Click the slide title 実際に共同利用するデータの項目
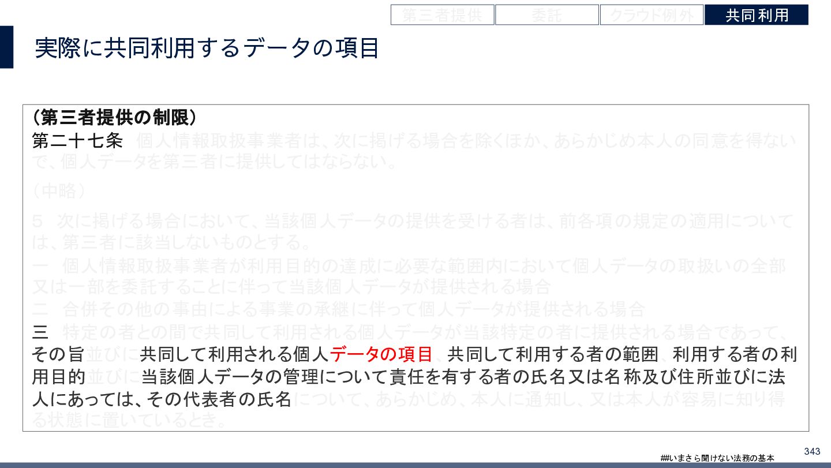831x468 pixels. click(207, 48)
